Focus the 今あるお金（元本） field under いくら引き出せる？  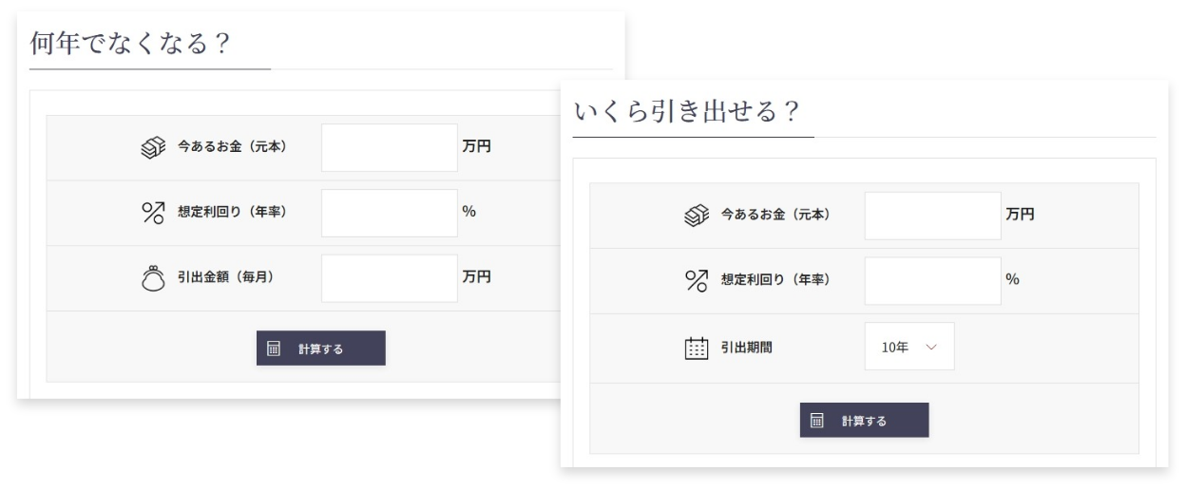pyautogui.click(x=932, y=216)
